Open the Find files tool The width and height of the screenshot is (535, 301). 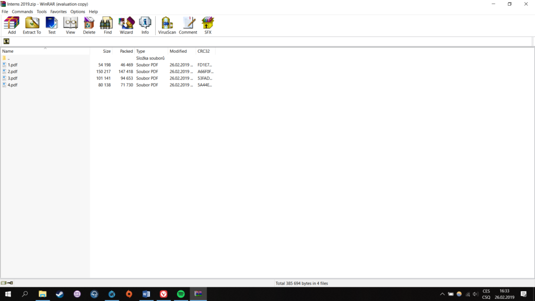108,26
